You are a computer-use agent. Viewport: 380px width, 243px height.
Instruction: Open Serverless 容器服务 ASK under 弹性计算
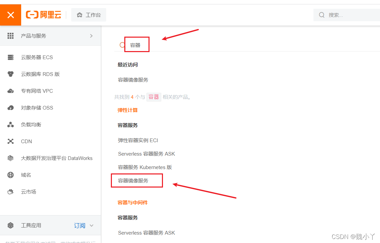[x=146, y=154]
